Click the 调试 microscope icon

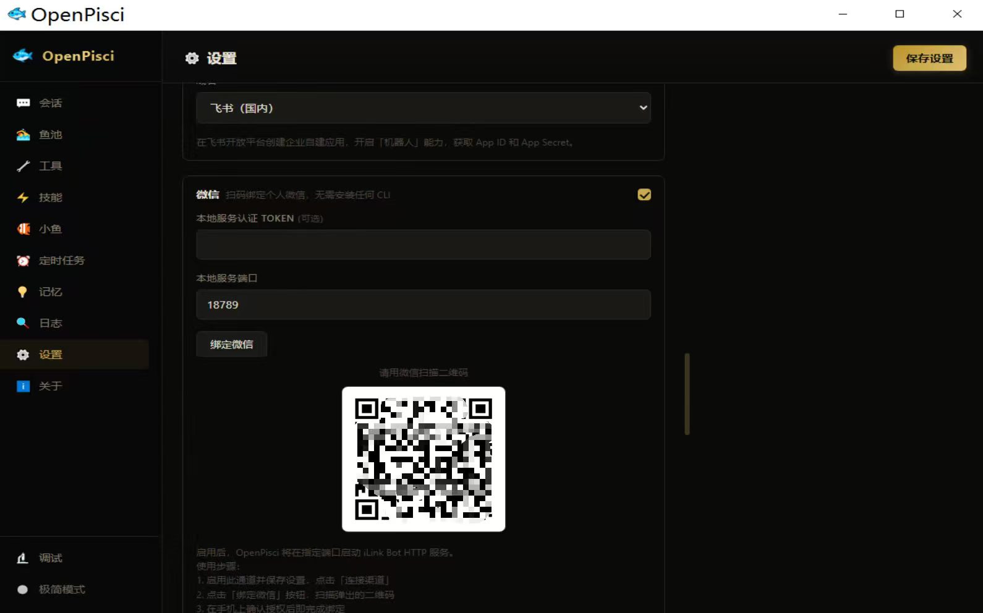(x=23, y=558)
